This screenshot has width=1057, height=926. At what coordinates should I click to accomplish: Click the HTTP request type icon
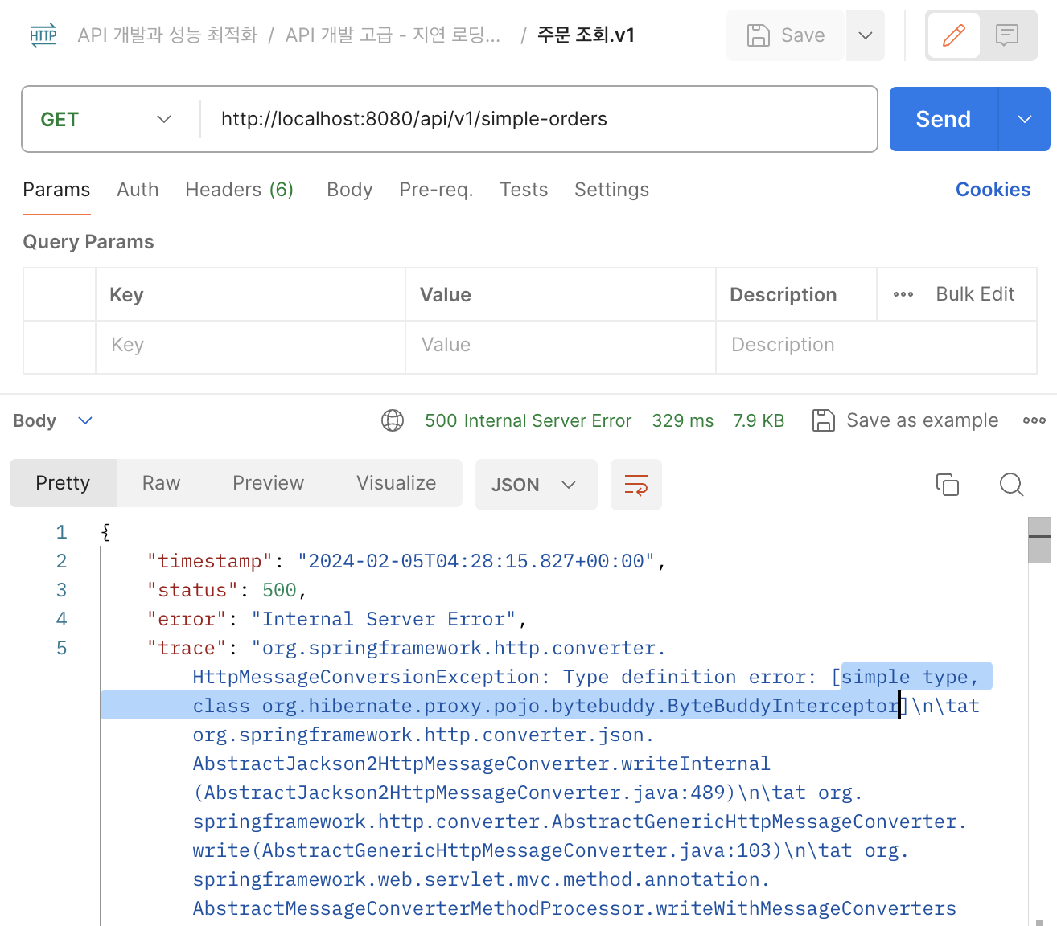(x=43, y=35)
